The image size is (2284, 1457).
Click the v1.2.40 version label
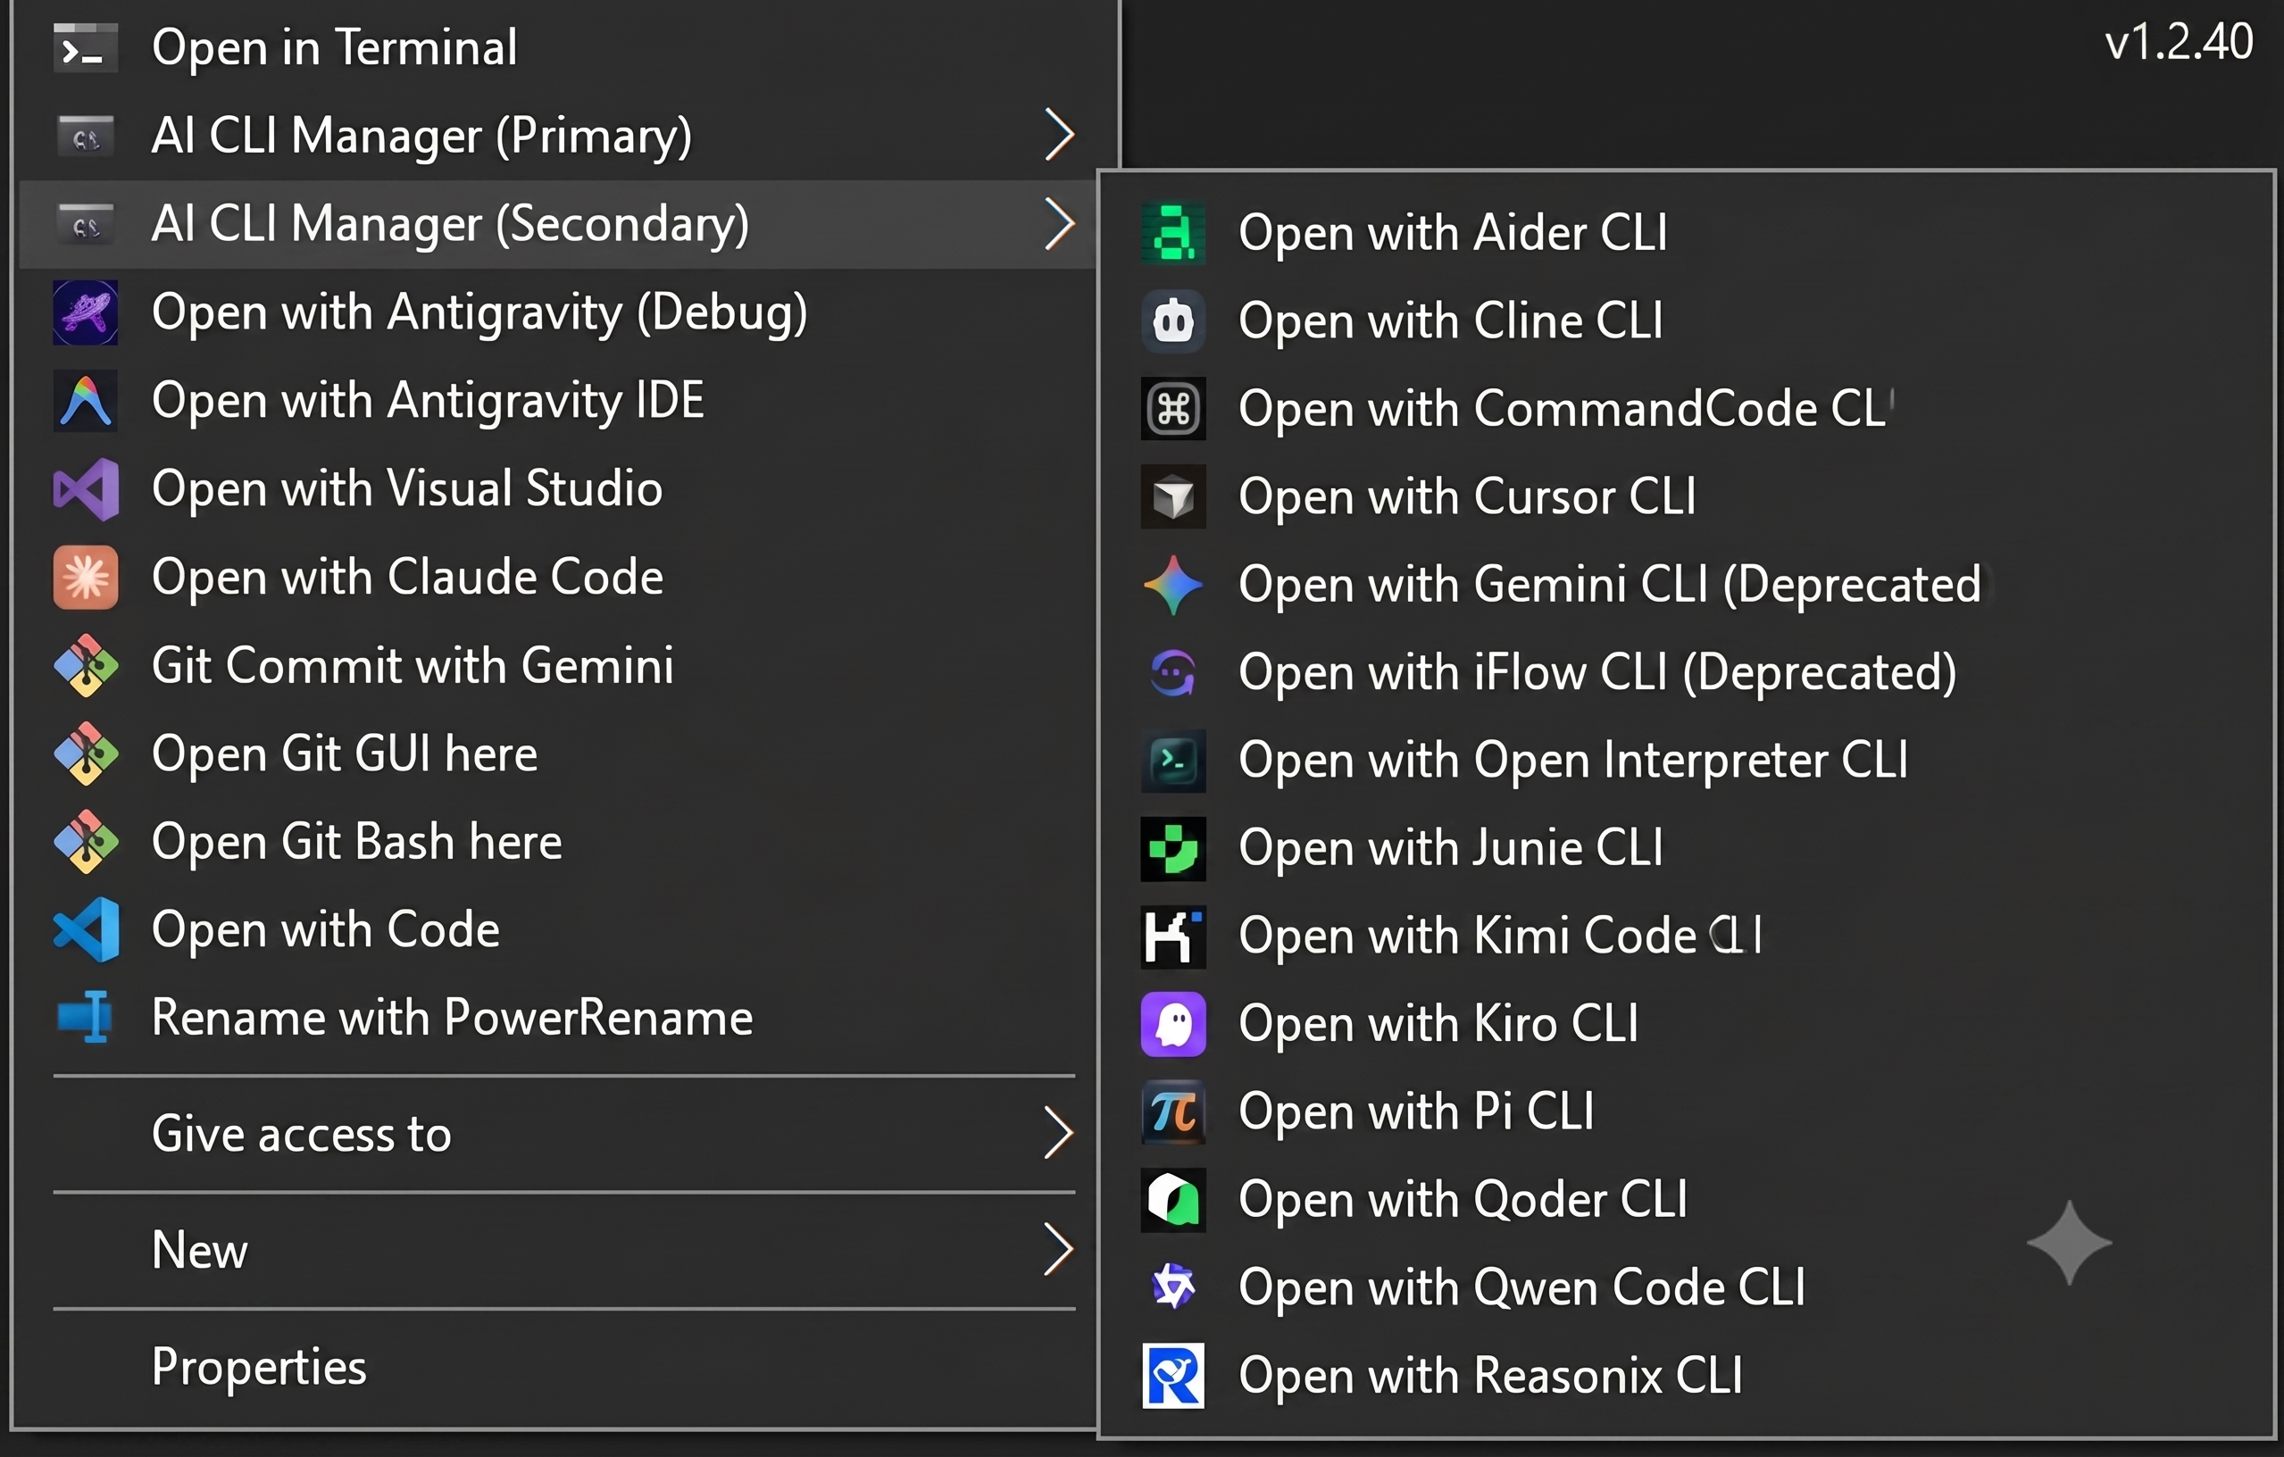(x=2178, y=43)
